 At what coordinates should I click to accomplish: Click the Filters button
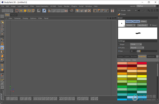click(x=143, y=21)
